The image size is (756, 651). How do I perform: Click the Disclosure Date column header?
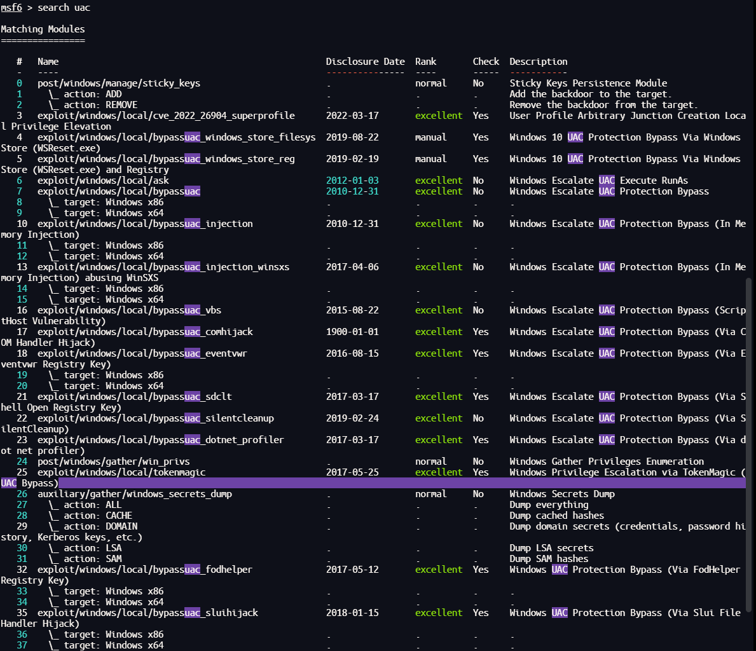365,62
